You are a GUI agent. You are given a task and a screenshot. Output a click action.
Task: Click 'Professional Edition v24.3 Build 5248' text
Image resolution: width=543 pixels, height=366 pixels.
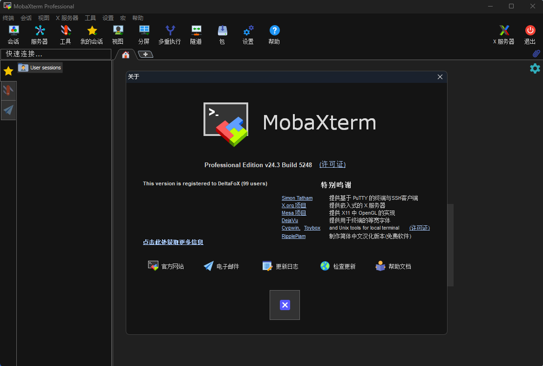point(258,165)
